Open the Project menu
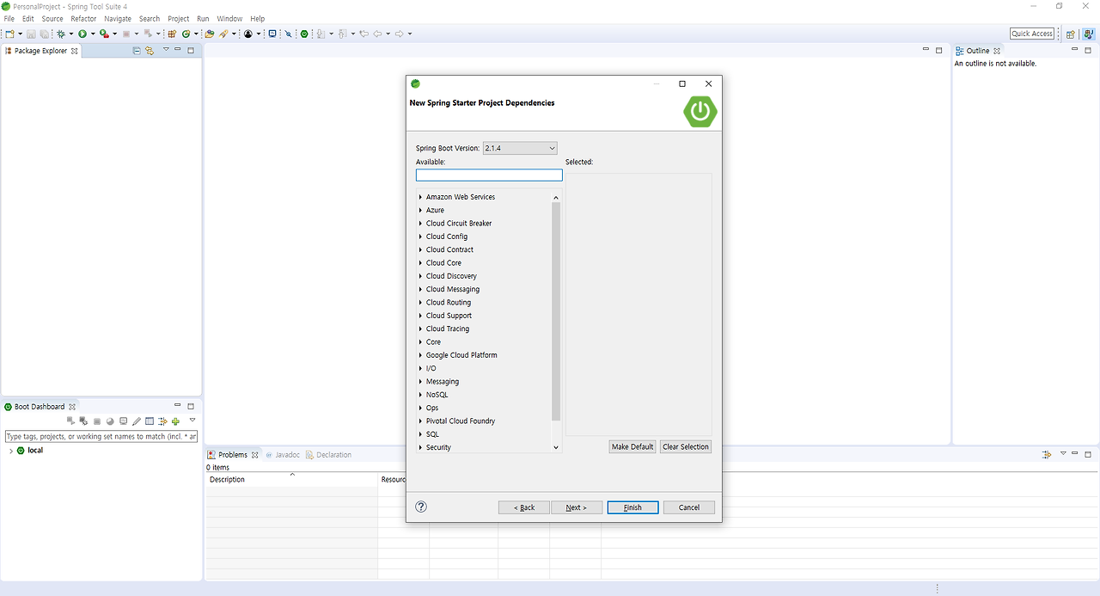 coord(178,18)
